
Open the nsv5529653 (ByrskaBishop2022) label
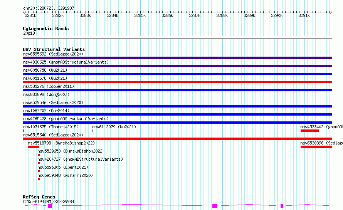[71, 151]
